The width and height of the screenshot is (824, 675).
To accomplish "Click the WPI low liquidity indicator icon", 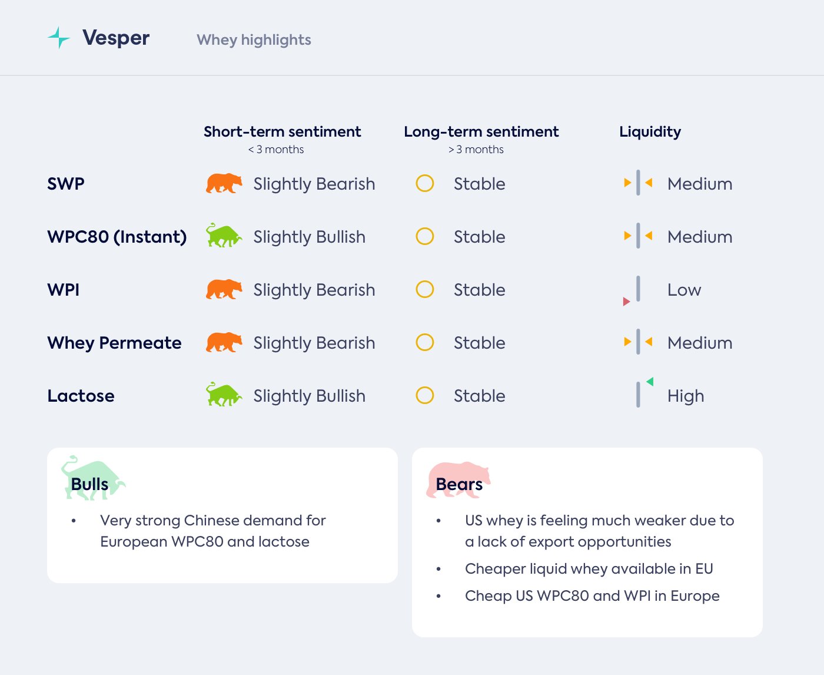I will pos(634,290).
